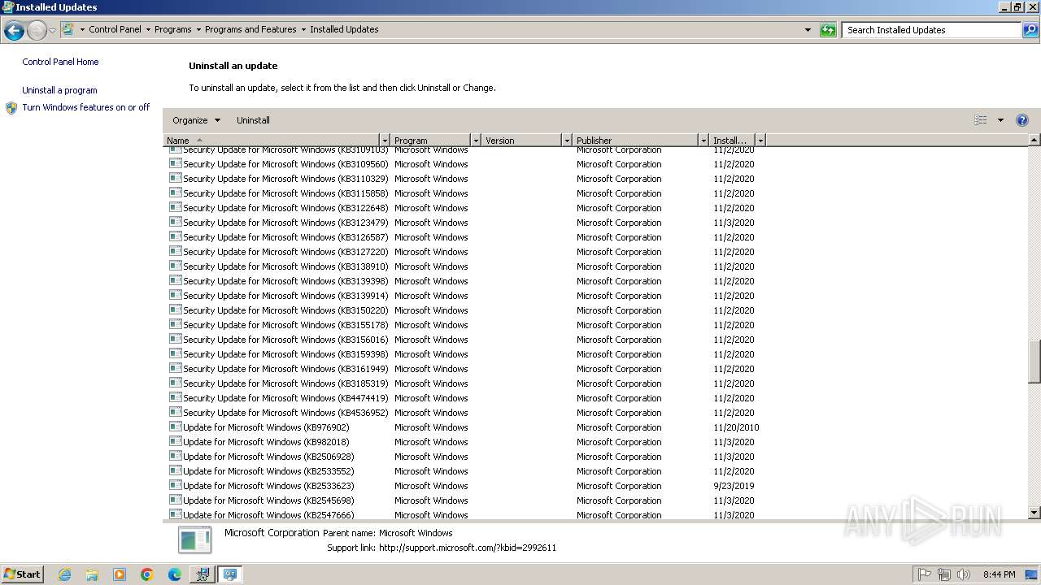Open the view options dropdown arrow
Image resolution: width=1041 pixels, height=585 pixels.
[x=1000, y=120]
